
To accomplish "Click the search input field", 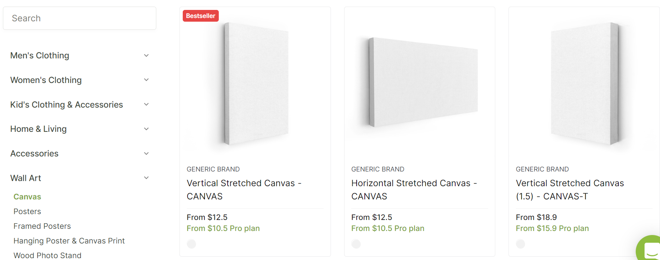I will pyautogui.click(x=79, y=18).
